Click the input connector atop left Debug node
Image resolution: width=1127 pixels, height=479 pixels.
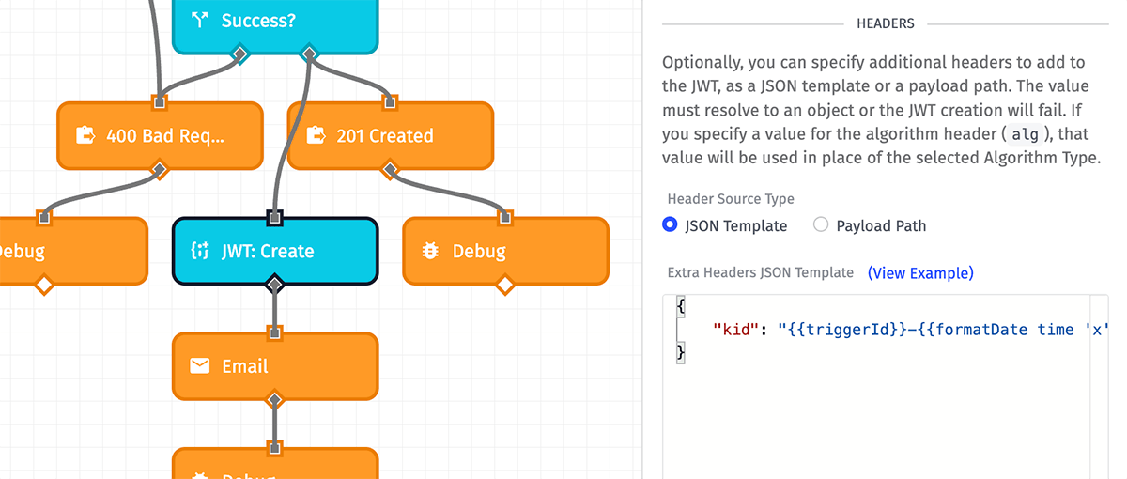click(44, 218)
